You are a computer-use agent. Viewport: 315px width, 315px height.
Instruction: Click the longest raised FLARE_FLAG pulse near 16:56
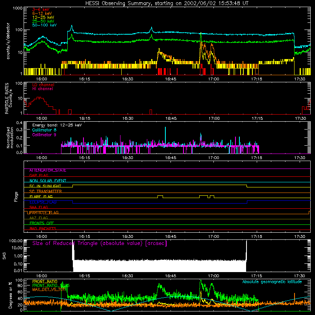coord(204,196)
